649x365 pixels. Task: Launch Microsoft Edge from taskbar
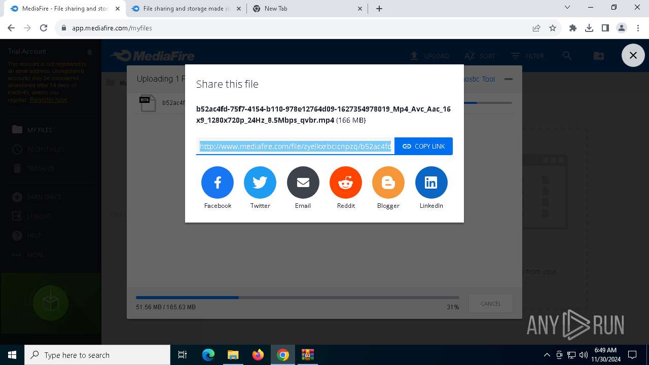pos(208,355)
